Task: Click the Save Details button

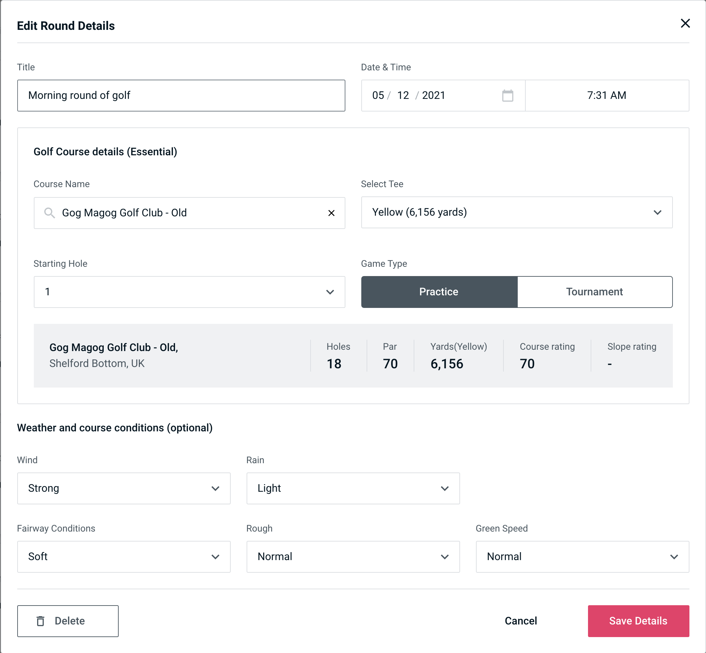Action: coord(638,620)
